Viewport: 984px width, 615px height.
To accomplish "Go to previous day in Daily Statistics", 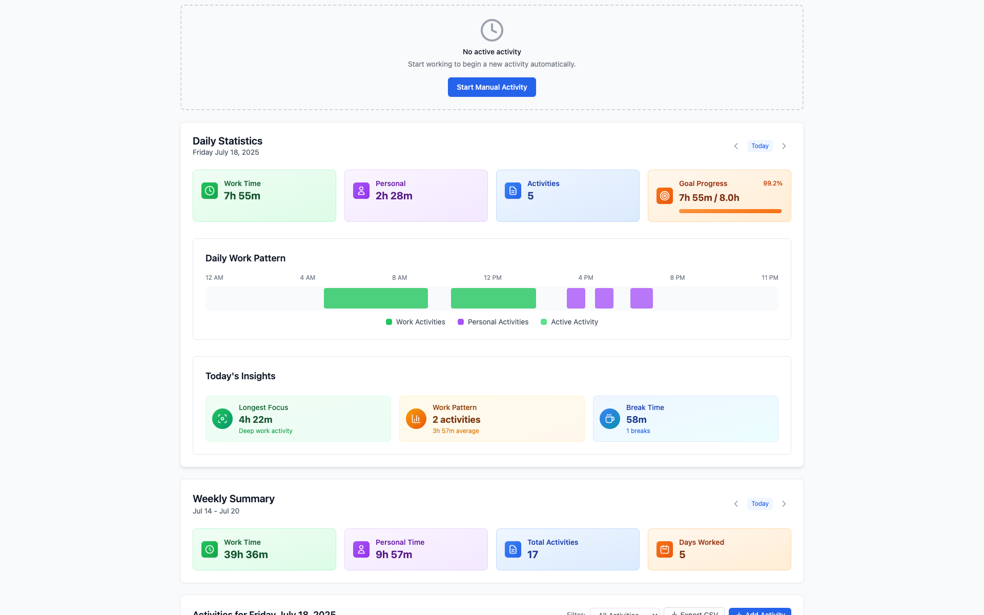I will tap(736, 146).
